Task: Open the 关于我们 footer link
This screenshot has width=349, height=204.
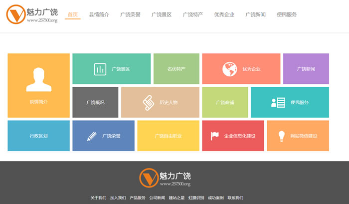Action: (x=98, y=198)
